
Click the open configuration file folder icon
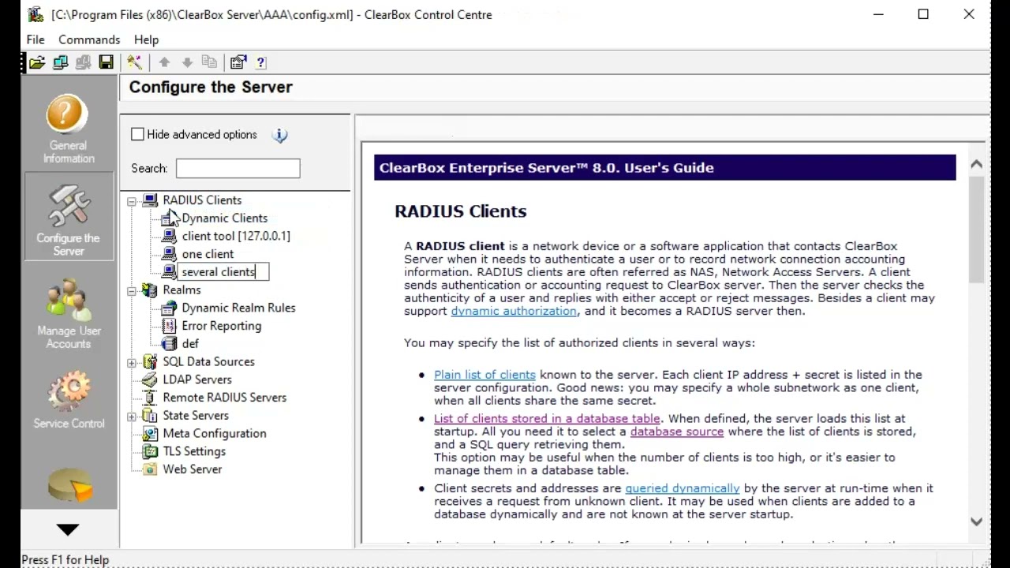(x=37, y=62)
